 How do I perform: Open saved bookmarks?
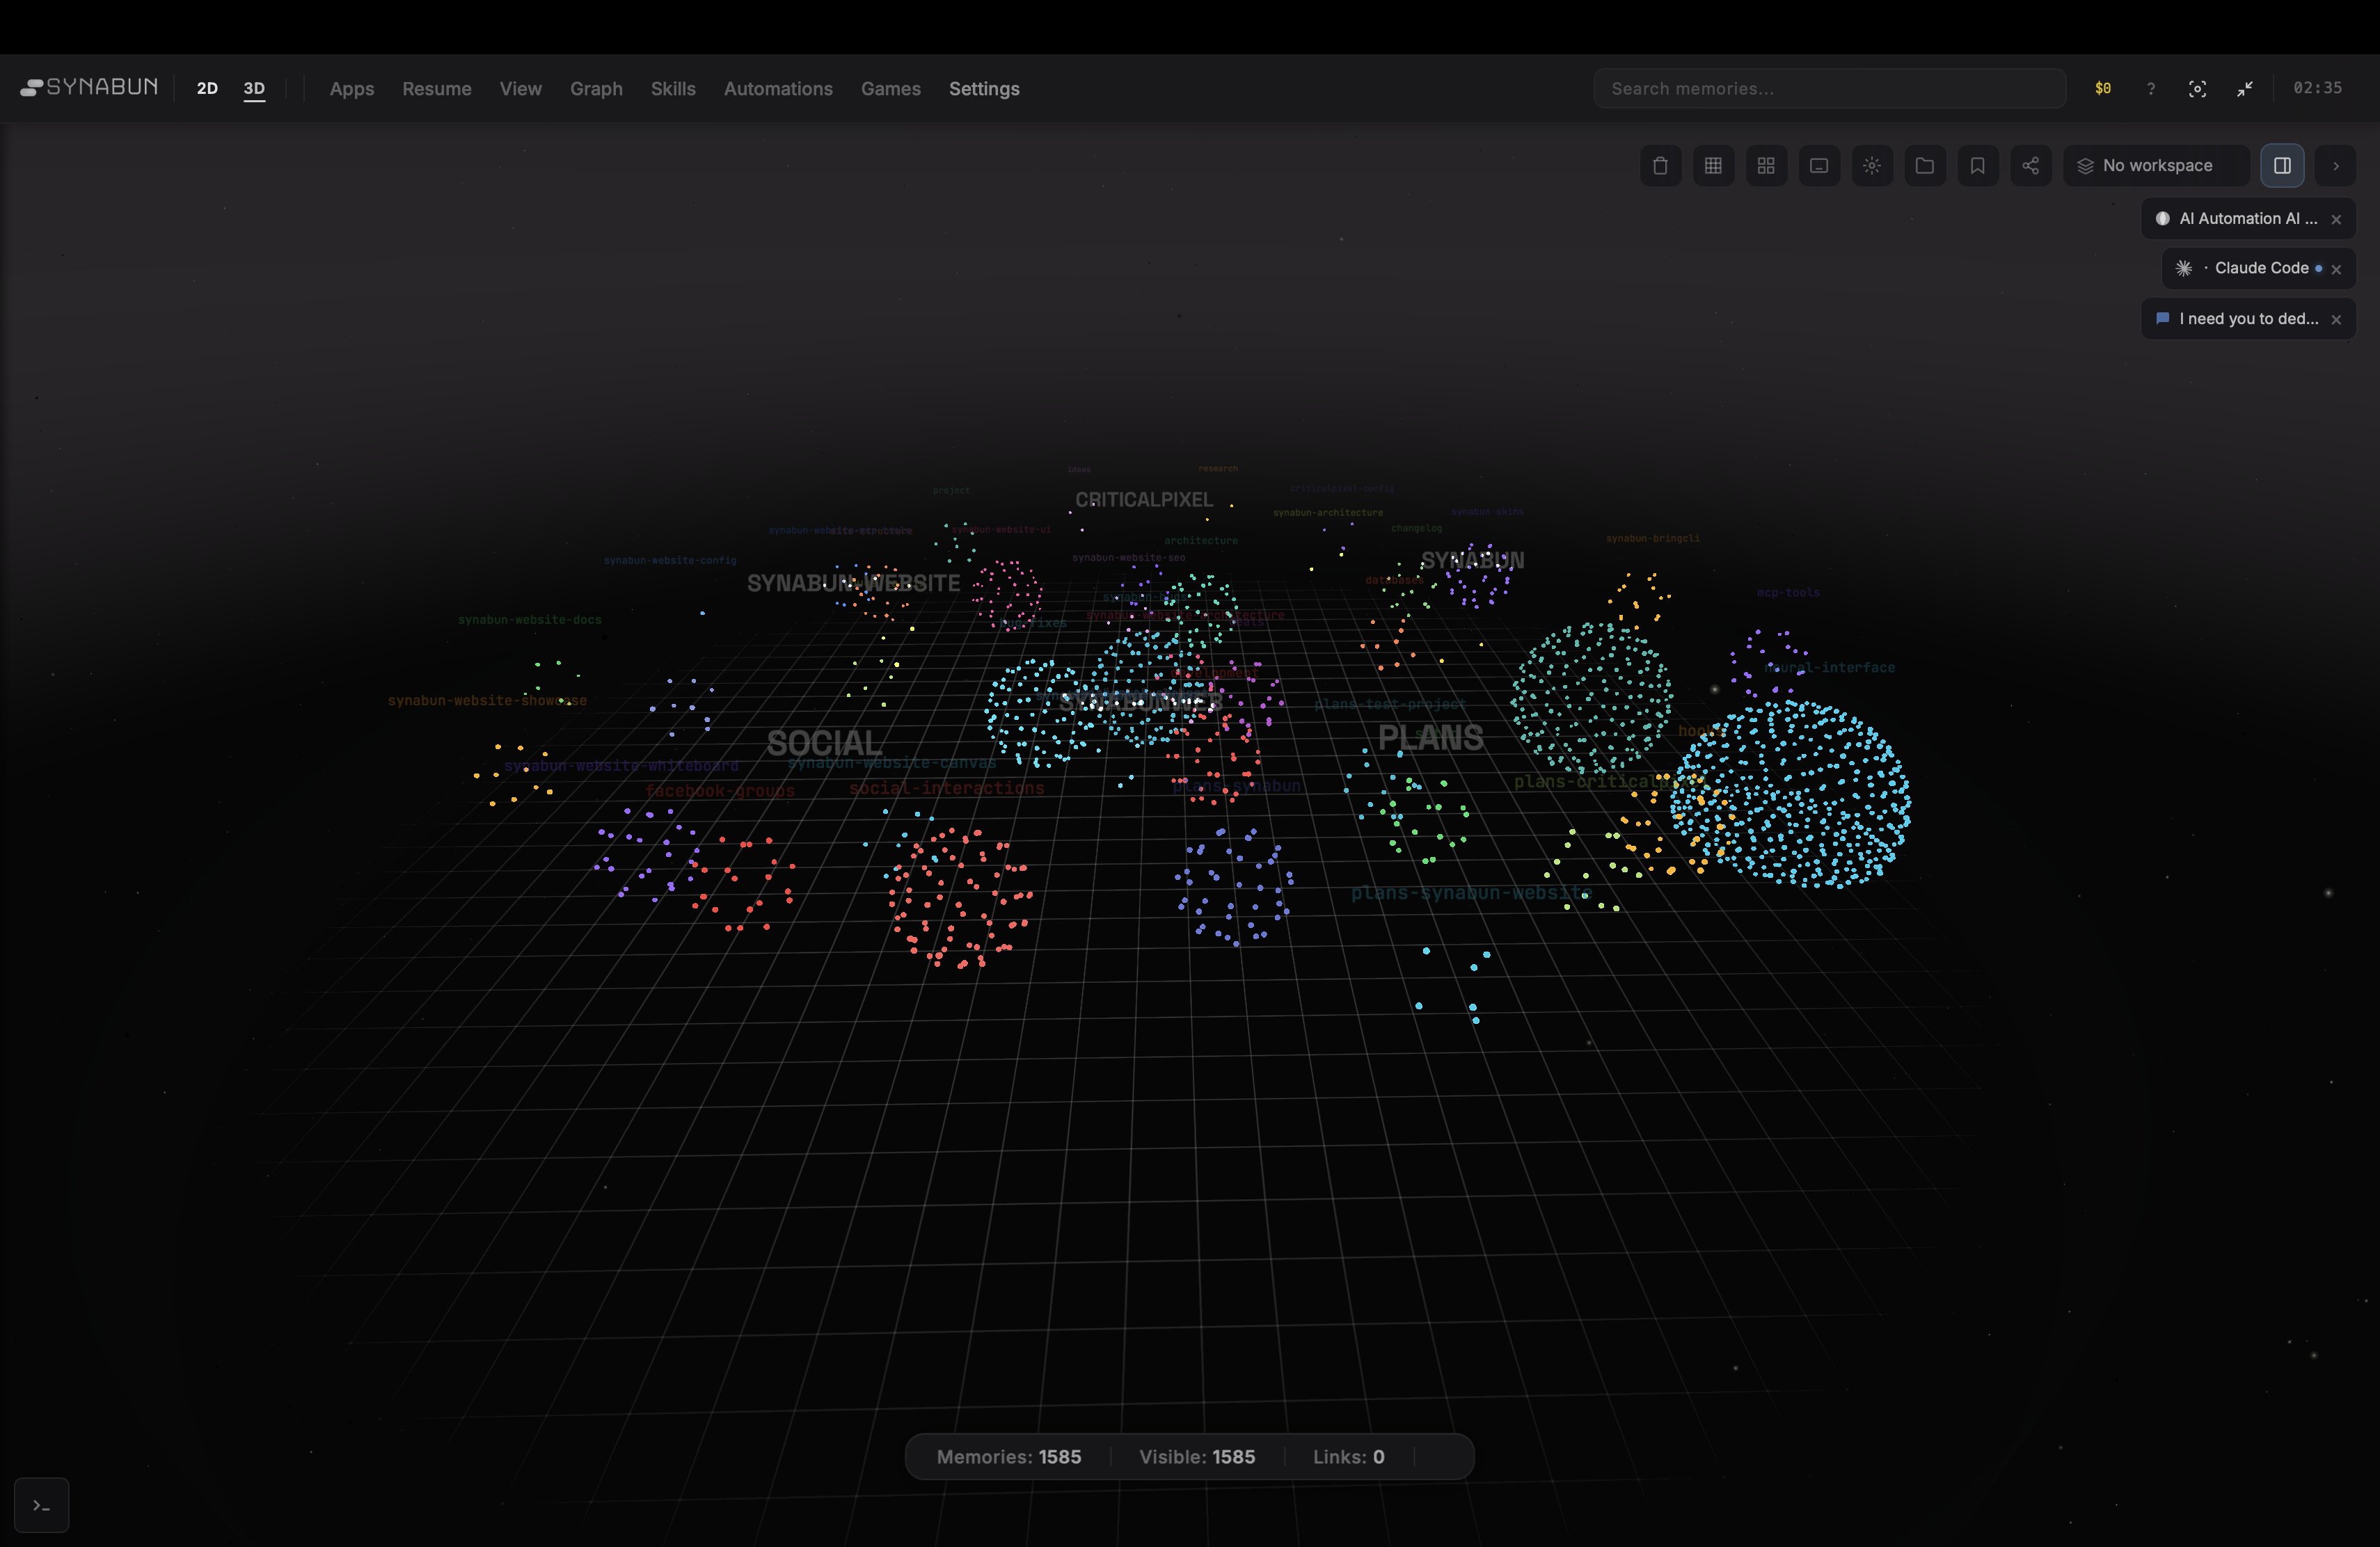tap(1978, 165)
